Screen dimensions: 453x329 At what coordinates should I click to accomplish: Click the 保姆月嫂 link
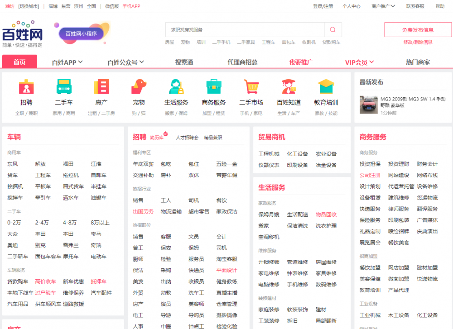pos(269,215)
